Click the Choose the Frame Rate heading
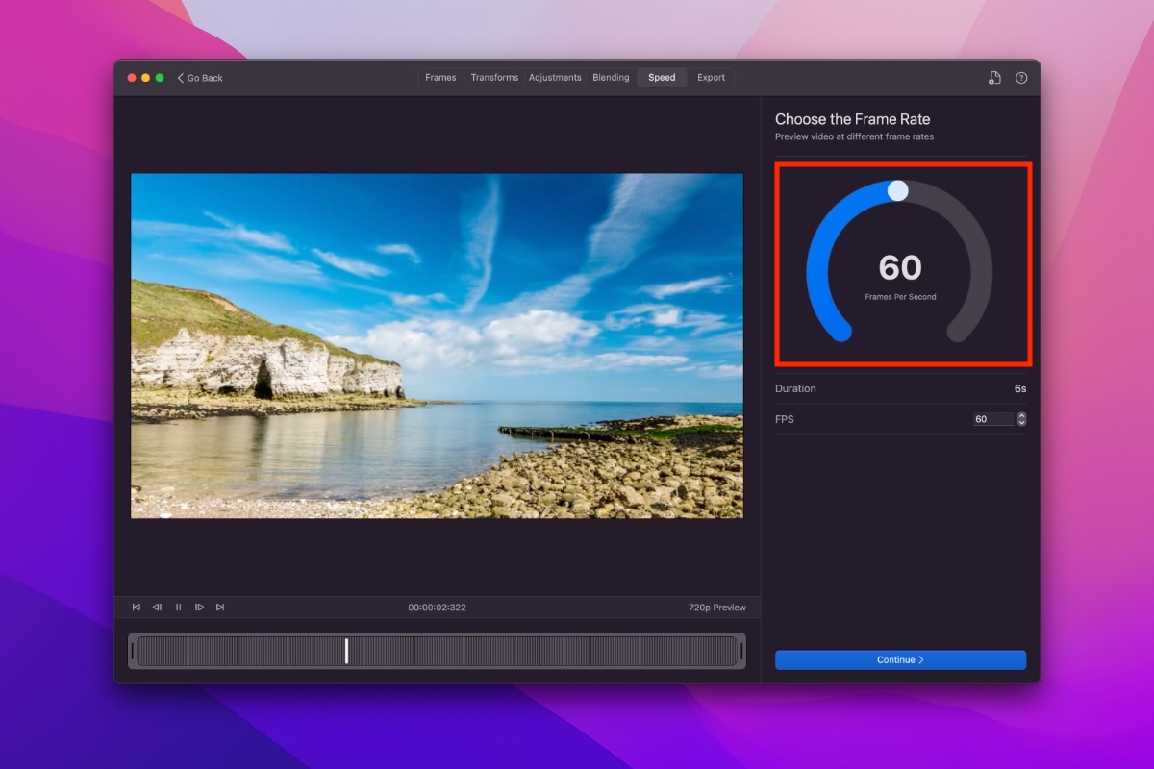Image resolution: width=1154 pixels, height=769 pixels. (853, 119)
